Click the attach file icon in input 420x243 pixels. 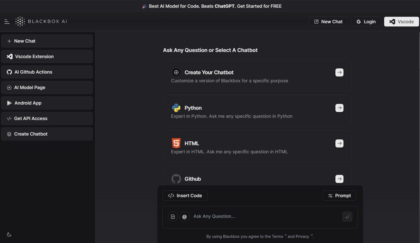pos(173,217)
